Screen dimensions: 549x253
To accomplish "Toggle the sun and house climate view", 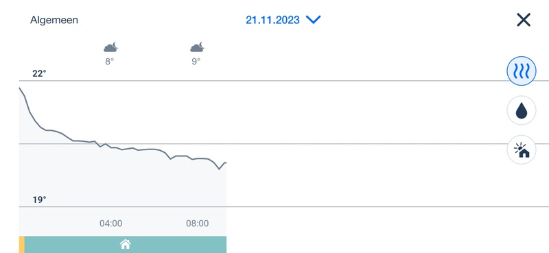I will click(x=522, y=150).
